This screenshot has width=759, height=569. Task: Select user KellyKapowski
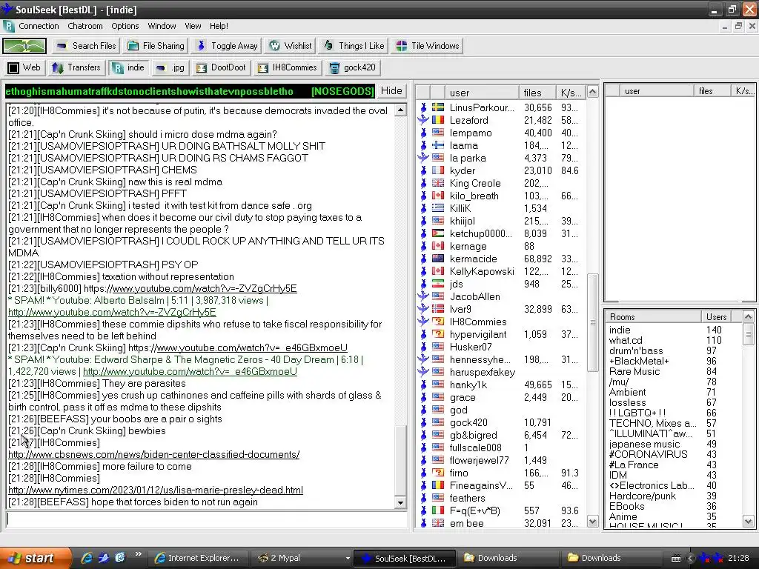coord(482,271)
